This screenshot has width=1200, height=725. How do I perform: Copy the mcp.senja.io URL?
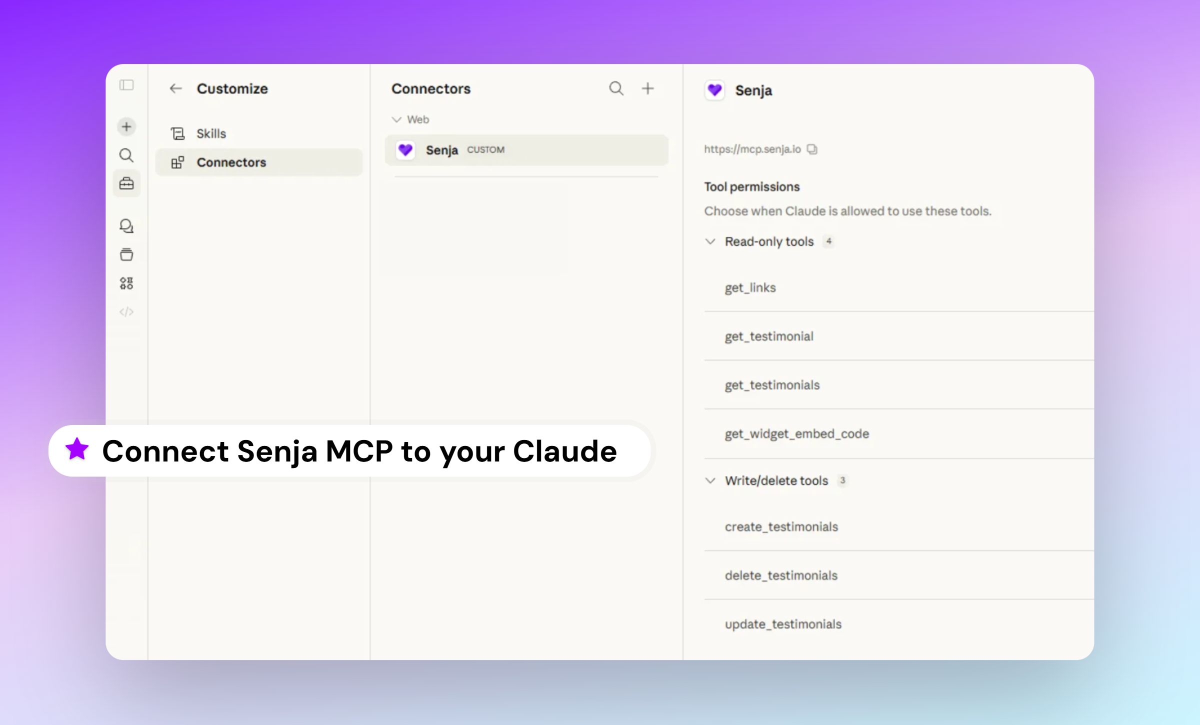[x=812, y=149]
